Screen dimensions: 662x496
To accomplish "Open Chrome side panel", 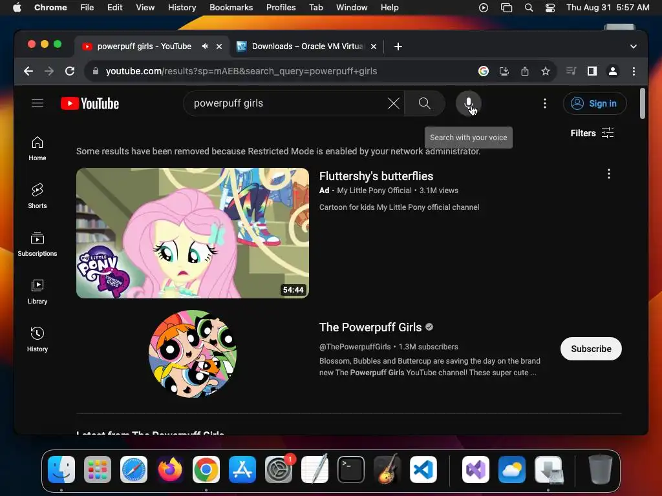I will (592, 71).
